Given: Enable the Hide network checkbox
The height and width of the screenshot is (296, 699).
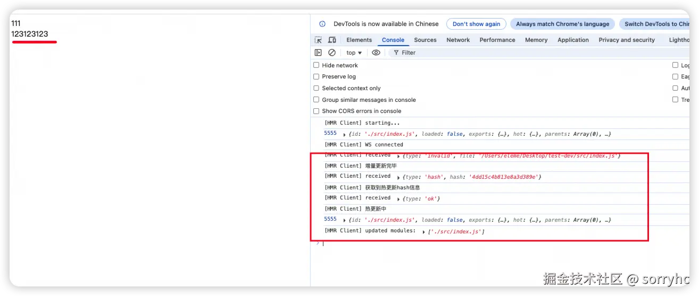Looking at the screenshot, I should click(317, 65).
